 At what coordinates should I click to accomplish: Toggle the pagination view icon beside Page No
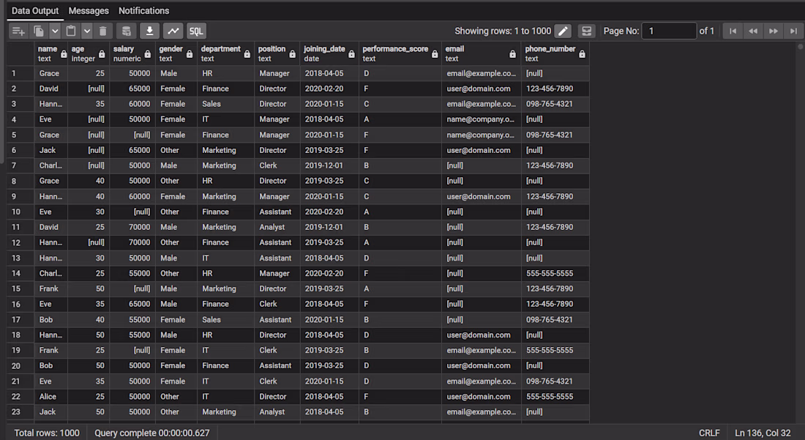click(586, 31)
